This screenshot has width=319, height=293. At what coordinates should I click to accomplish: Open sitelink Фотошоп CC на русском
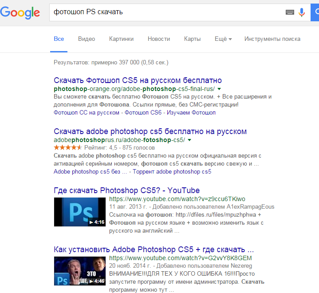click(x=87, y=113)
